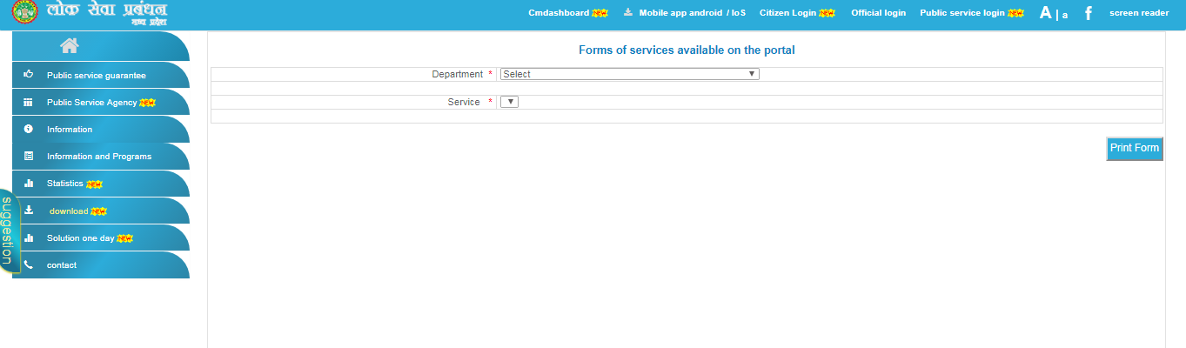Open Information and Programs menu item
This screenshot has width=1186, height=348.
[x=98, y=157]
